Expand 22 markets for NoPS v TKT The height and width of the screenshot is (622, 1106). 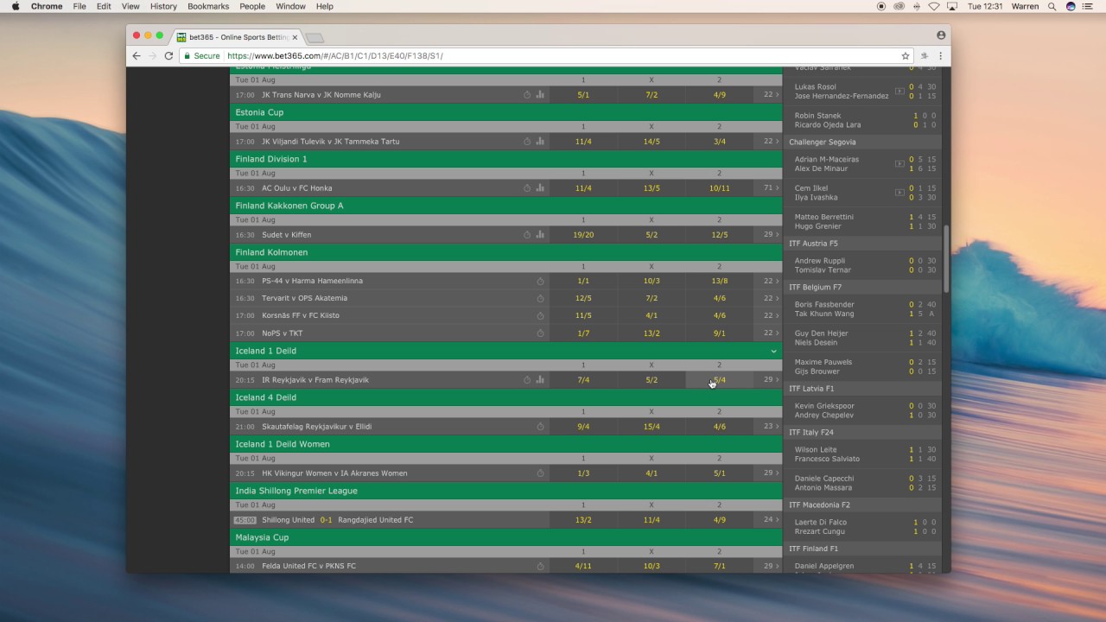coord(771,333)
